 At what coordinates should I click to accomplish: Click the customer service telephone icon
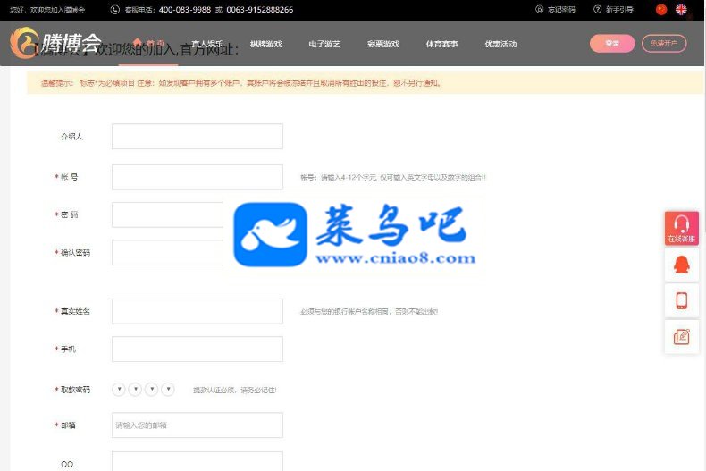point(115,10)
